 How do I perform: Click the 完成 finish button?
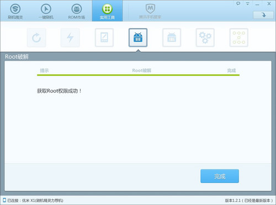coord(220,176)
